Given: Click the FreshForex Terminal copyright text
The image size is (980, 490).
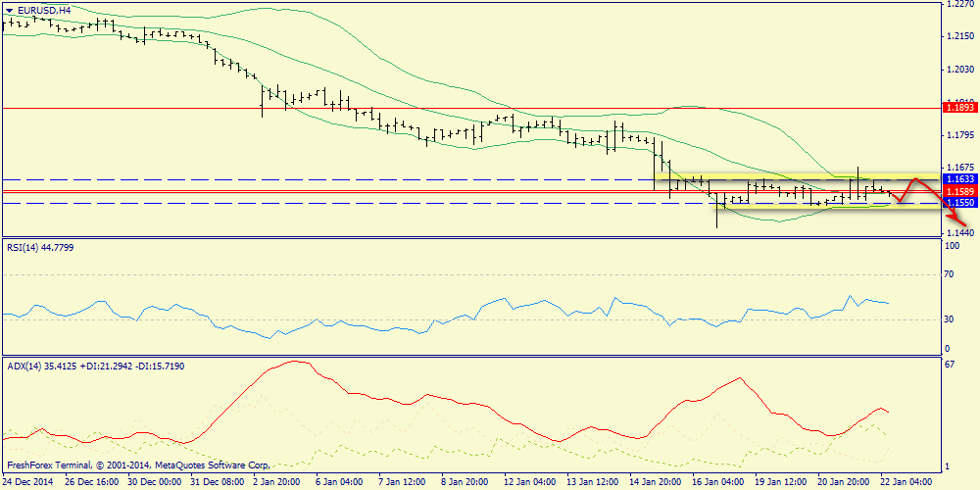Looking at the screenshot, I should [x=139, y=465].
